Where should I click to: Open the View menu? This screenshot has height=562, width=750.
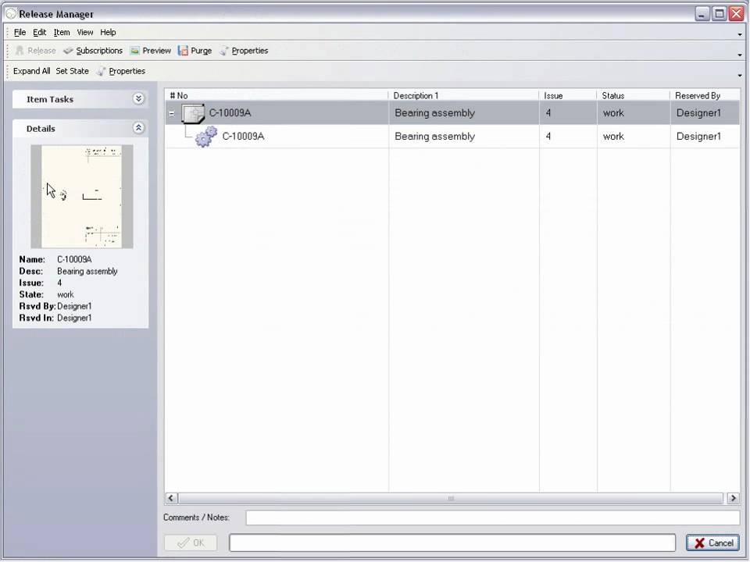point(85,33)
